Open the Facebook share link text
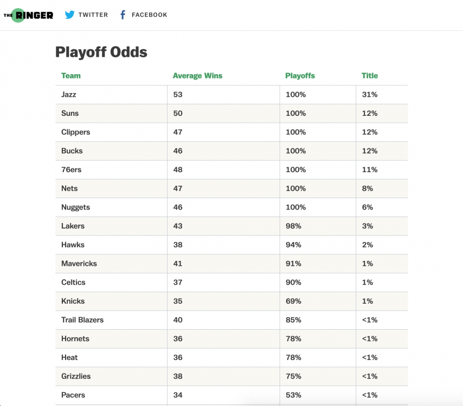Screen dimensions: 463x406 tap(149, 15)
